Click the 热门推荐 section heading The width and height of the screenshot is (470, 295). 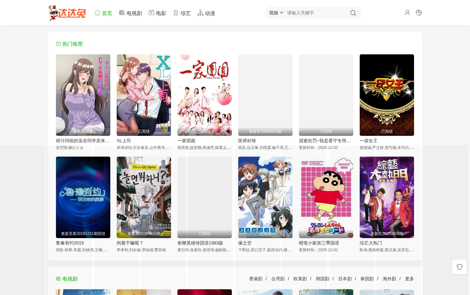point(73,44)
